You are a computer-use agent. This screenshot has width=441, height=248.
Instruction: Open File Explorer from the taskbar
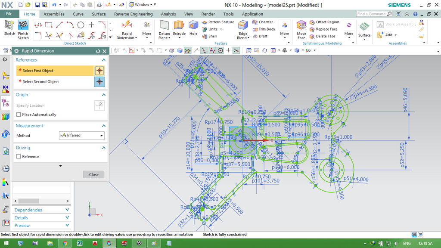[50, 243]
